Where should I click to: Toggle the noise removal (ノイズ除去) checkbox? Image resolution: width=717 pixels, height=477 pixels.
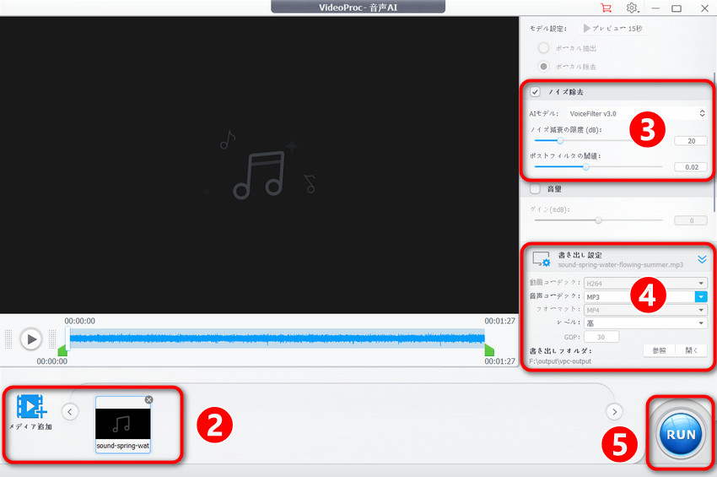(x=535, y=91)
